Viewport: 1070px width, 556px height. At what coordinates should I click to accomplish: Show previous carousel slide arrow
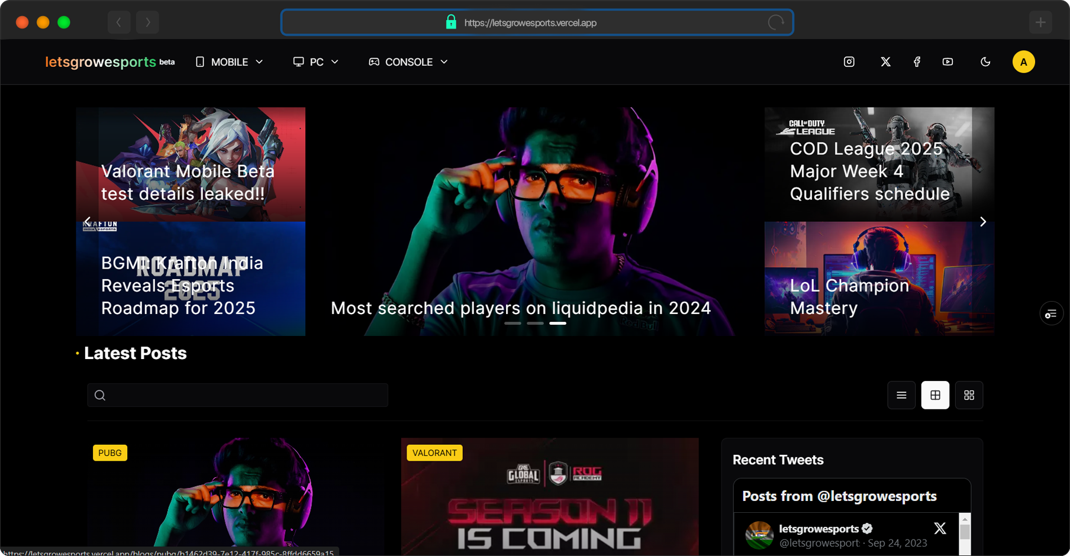coord(88,222)
